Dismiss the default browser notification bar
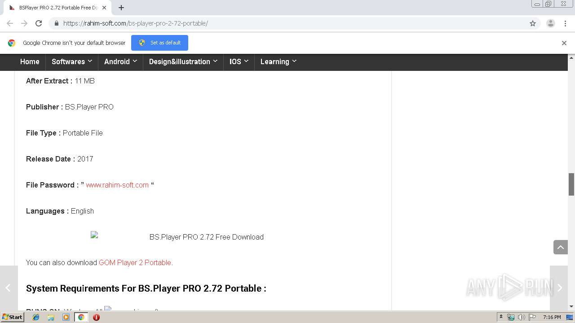Screen dimensions: 575x323 (564, 43)
